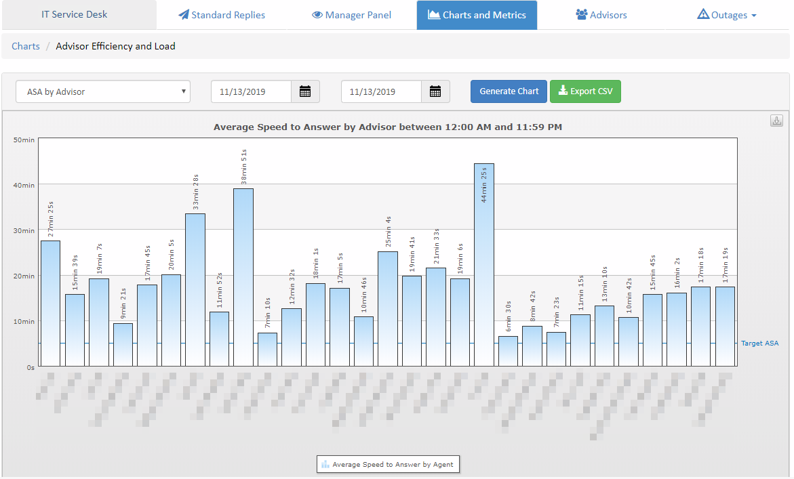Click the start date input field
This screenshot has height=479, width=794.
coord(251,91)
